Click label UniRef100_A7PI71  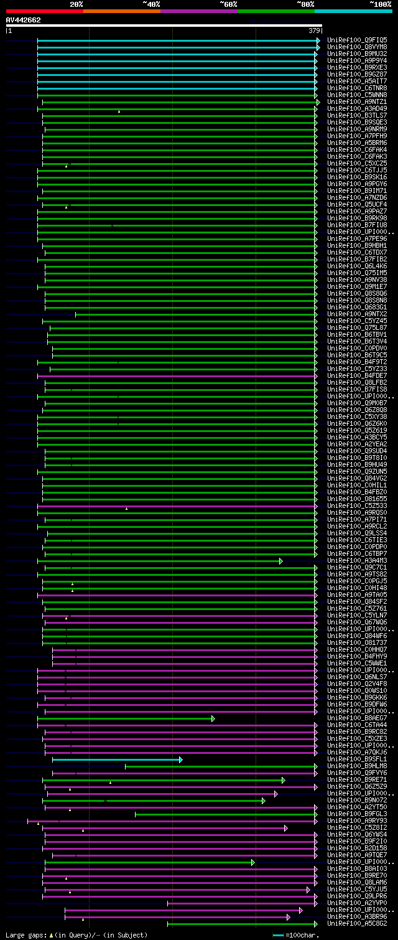coord(357,519)
